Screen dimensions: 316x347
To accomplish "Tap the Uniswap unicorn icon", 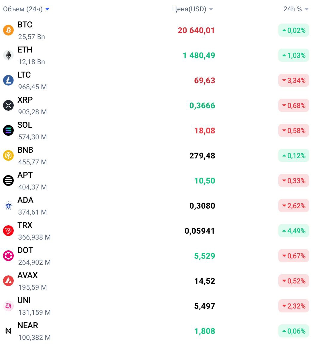I will point(8,306).
